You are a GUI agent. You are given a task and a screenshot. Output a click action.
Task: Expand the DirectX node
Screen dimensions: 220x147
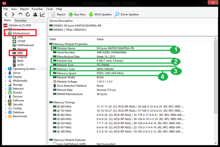pyautogui.click(x=6, y=93)
